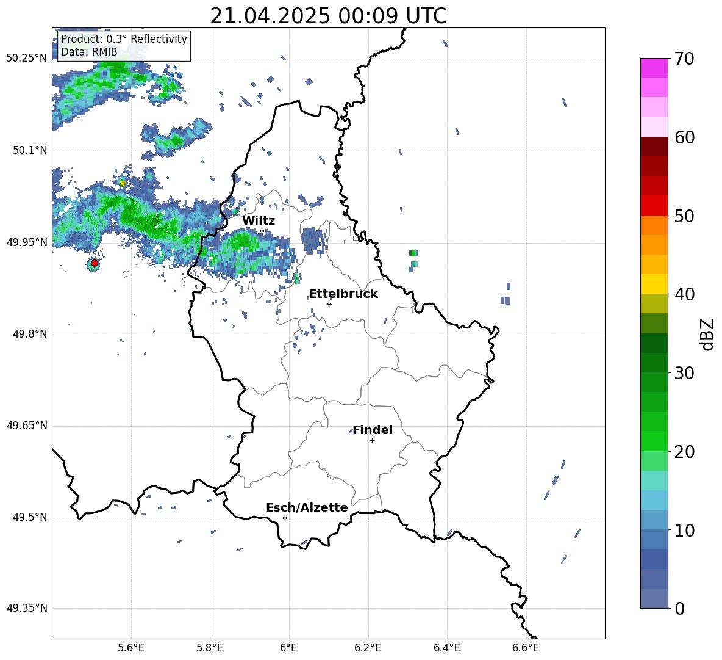Click the plot title '21.04.2025 00:09 UTC'
The image size is (722, 660).
click(328, 16)
